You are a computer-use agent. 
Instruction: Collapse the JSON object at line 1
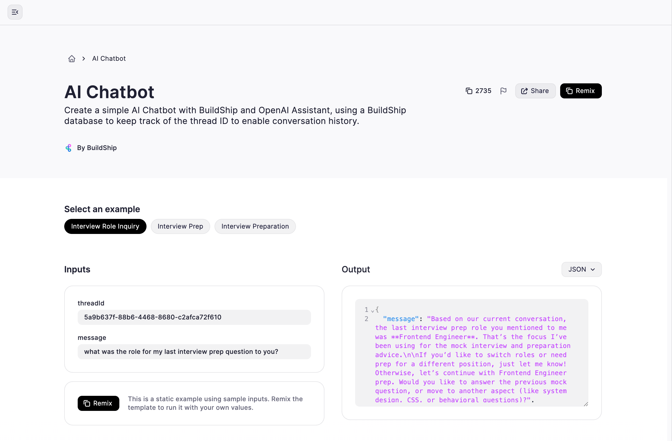tap(373, 311)
